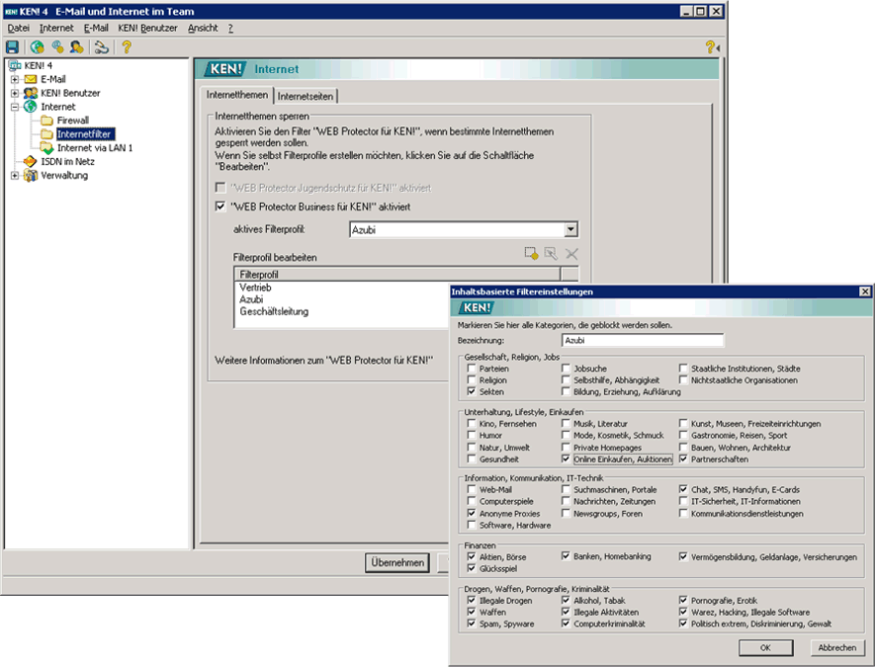
Task: Click OK in the filter settings dialog
Action: (x=765, y=647)
